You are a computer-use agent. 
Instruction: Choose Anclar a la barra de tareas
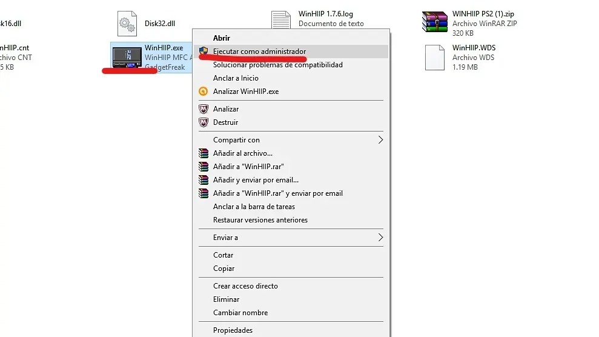click(291, 207)
